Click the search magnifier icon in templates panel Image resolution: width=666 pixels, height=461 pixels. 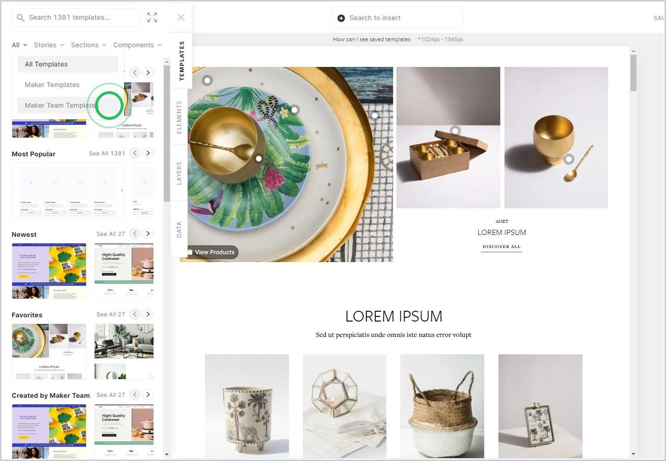20,18
